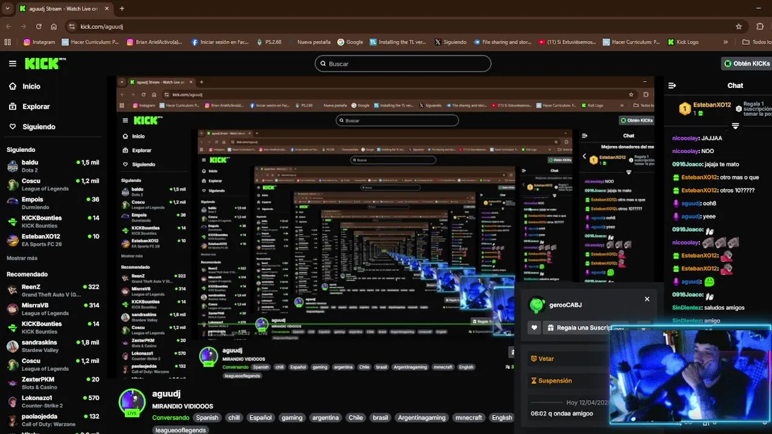Open the Kick hamburger sidebar menu
Image resolution: width=772 pixels, height=434 pixels.
pos(12,63)
